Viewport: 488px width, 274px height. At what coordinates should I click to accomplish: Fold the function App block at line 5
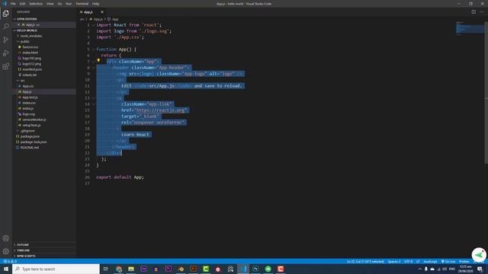click(93, 49)
